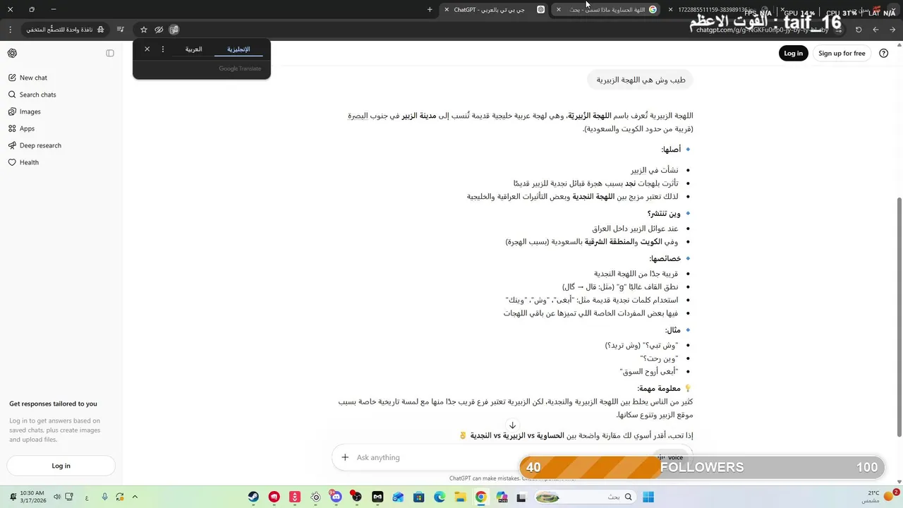This screenshot has width=903, height=508.
Task: Open Microsoft 365 Copilot taskbar icon
Action: click(x=502, y=497)
